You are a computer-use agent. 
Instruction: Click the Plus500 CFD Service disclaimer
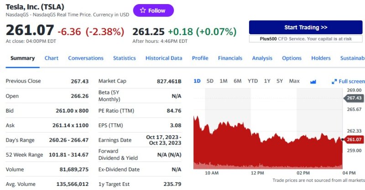click(305, 39)
